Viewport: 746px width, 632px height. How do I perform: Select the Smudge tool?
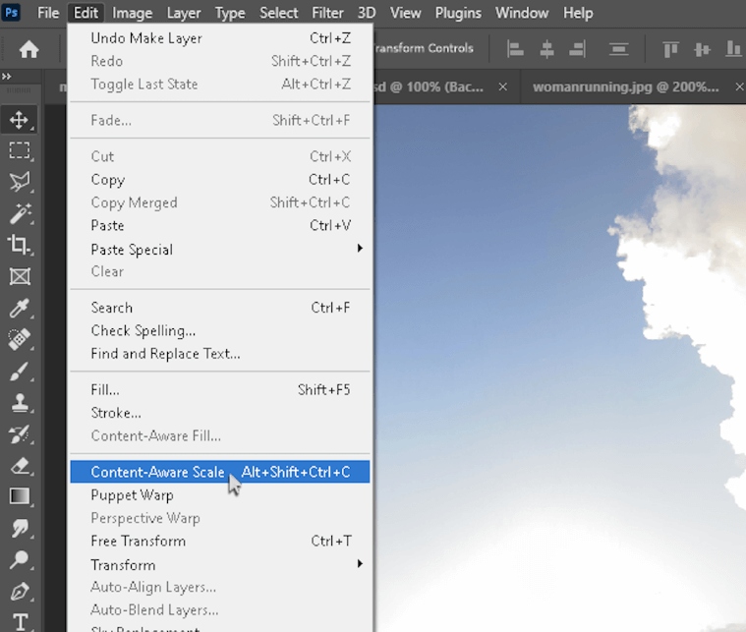coord(19,528)
